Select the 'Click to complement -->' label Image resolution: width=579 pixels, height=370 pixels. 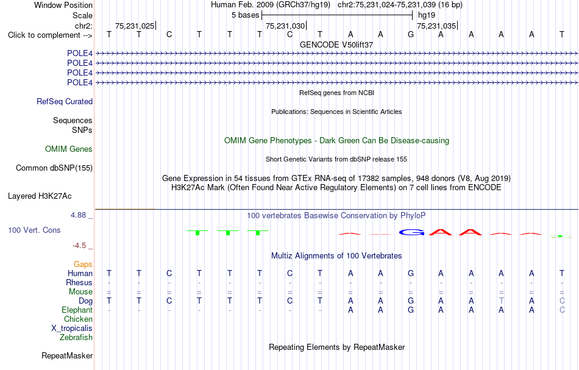pyautogui.click(x=50, y=35)
